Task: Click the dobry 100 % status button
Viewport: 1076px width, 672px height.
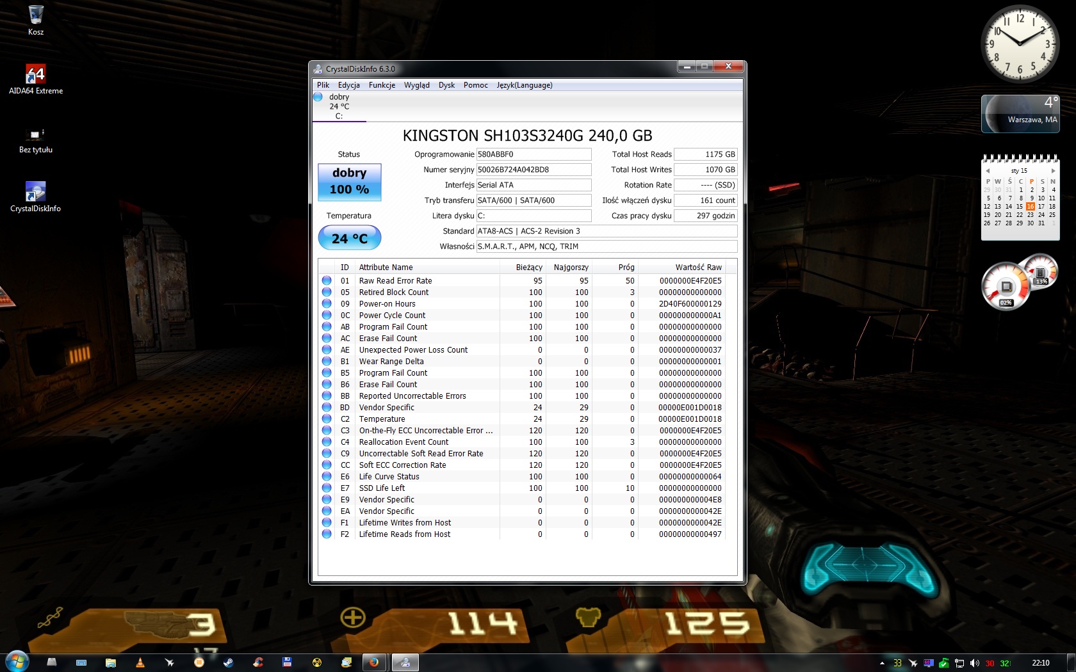Action: tap(350, 182)
